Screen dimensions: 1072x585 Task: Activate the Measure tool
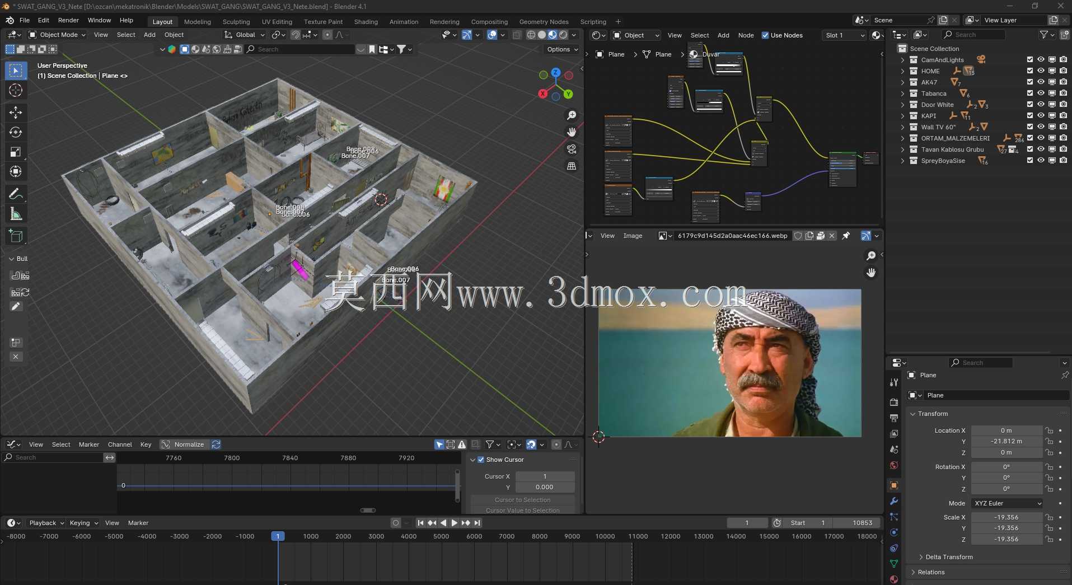point(16,214)
